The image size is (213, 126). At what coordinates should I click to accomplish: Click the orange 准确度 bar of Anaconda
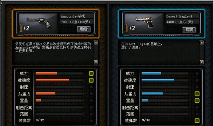point(52,80)
